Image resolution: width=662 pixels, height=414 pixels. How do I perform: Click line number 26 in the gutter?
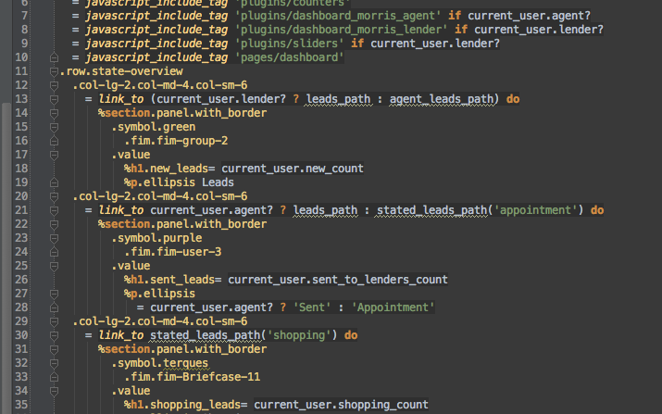tap(21, 280)
